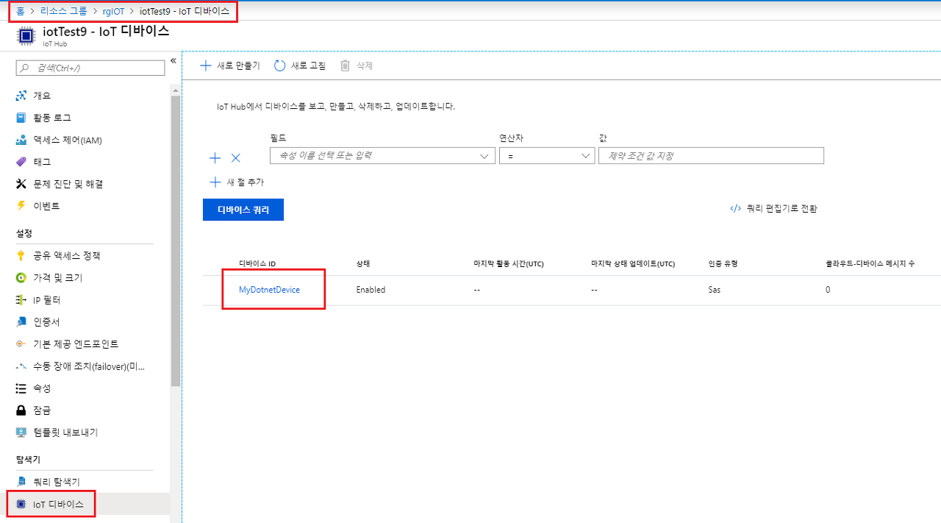Click the Last status update (UTC) column header
The image size is (941, 523).
(633, 263)
